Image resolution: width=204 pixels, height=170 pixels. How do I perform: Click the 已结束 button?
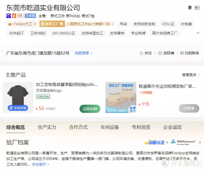[189, 108]
